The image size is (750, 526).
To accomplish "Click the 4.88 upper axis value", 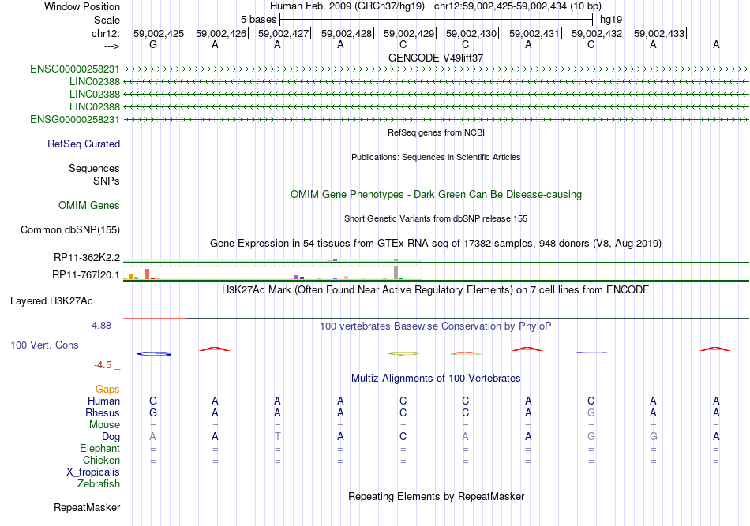I will click(101, 326).
